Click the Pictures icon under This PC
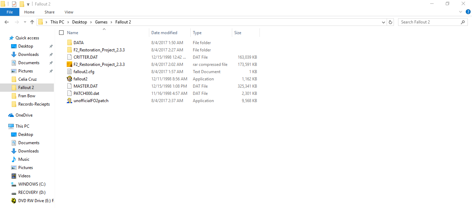Screen dimensions: 472x208 tap(14, 168)
